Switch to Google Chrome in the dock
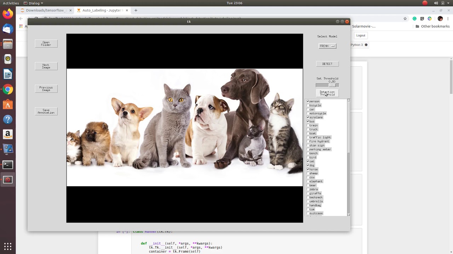Viewport: 453px width, 254px height. click(8, 90)
